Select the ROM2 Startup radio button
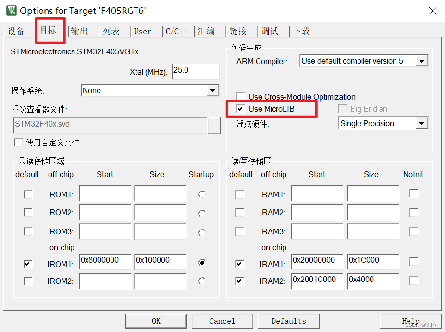This screenshot has height=332, width=445. tap(202, 214)
